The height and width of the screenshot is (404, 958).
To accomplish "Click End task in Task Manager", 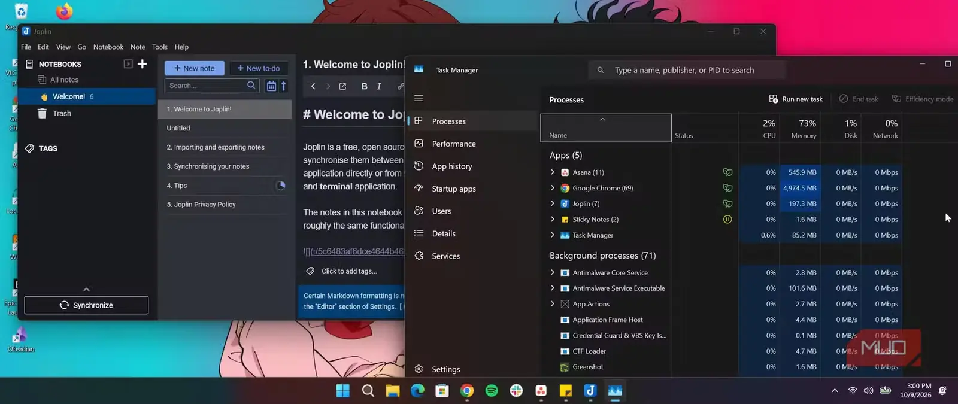I will pyautogui.click(x=859, y=99).
